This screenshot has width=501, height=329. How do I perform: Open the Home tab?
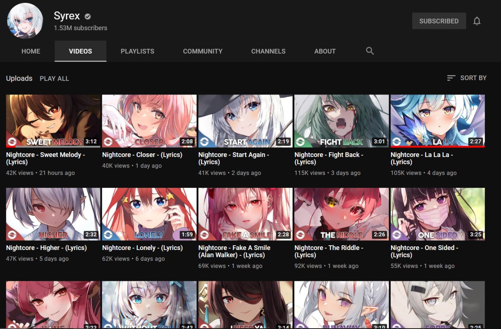coord(31,51)
